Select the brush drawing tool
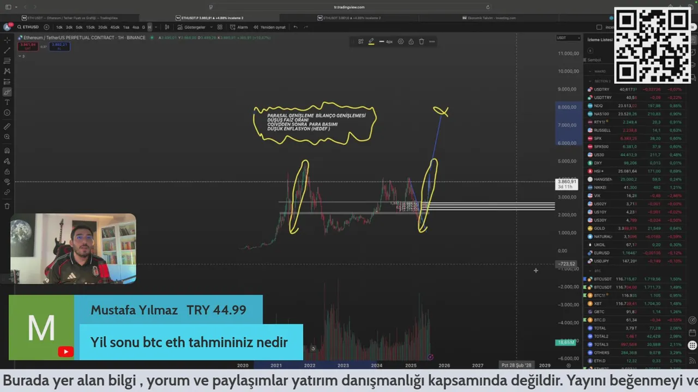 point(7,92)
